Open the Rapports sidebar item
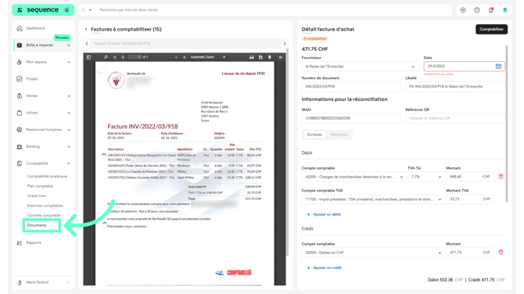 pos(34,242)
